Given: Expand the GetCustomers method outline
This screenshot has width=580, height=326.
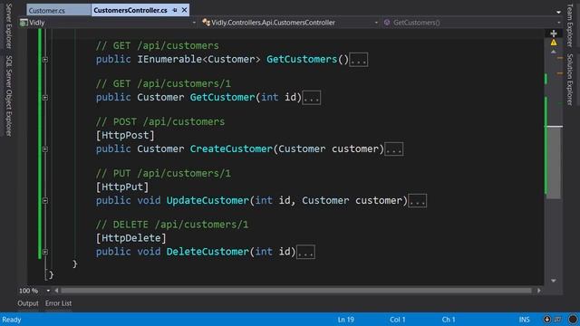Looking at the screenshot, I should [45, 60].
